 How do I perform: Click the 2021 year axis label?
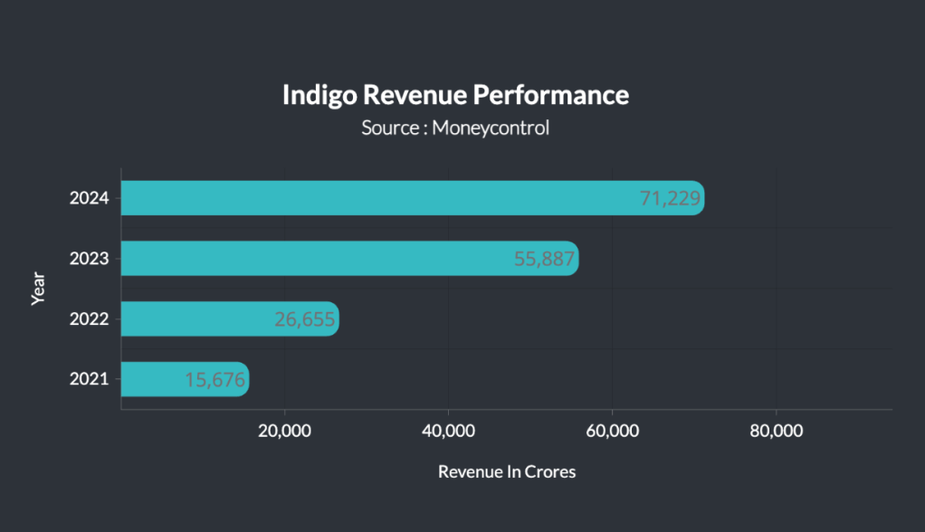(89, 379)
